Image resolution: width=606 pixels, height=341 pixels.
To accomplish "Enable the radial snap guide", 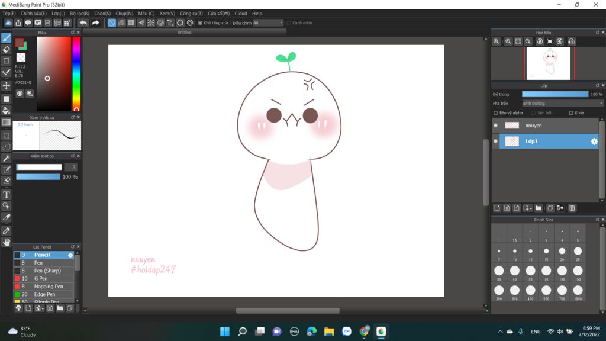I will (151, 23).
